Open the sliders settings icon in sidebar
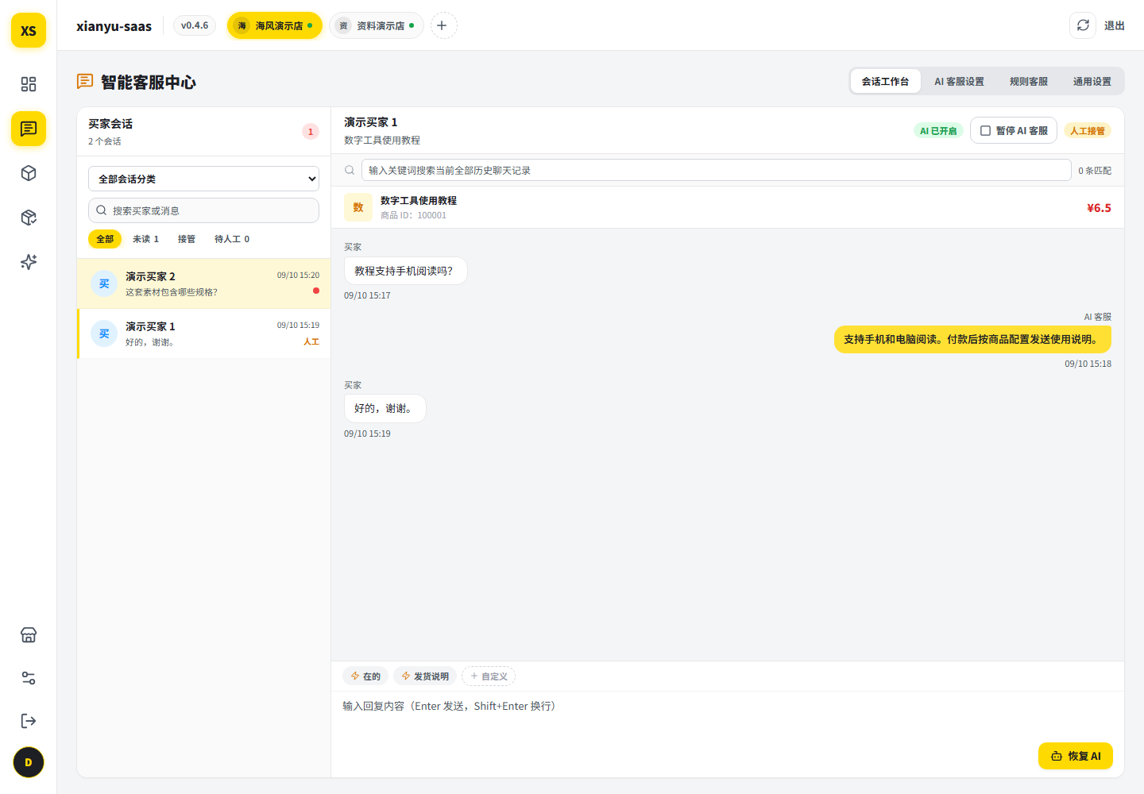 tap(29, 678)
